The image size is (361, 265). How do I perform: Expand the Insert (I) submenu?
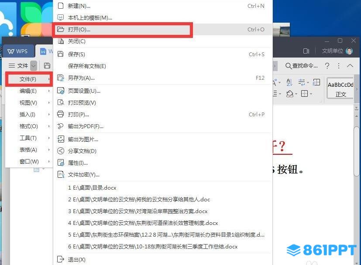(29, 115)
